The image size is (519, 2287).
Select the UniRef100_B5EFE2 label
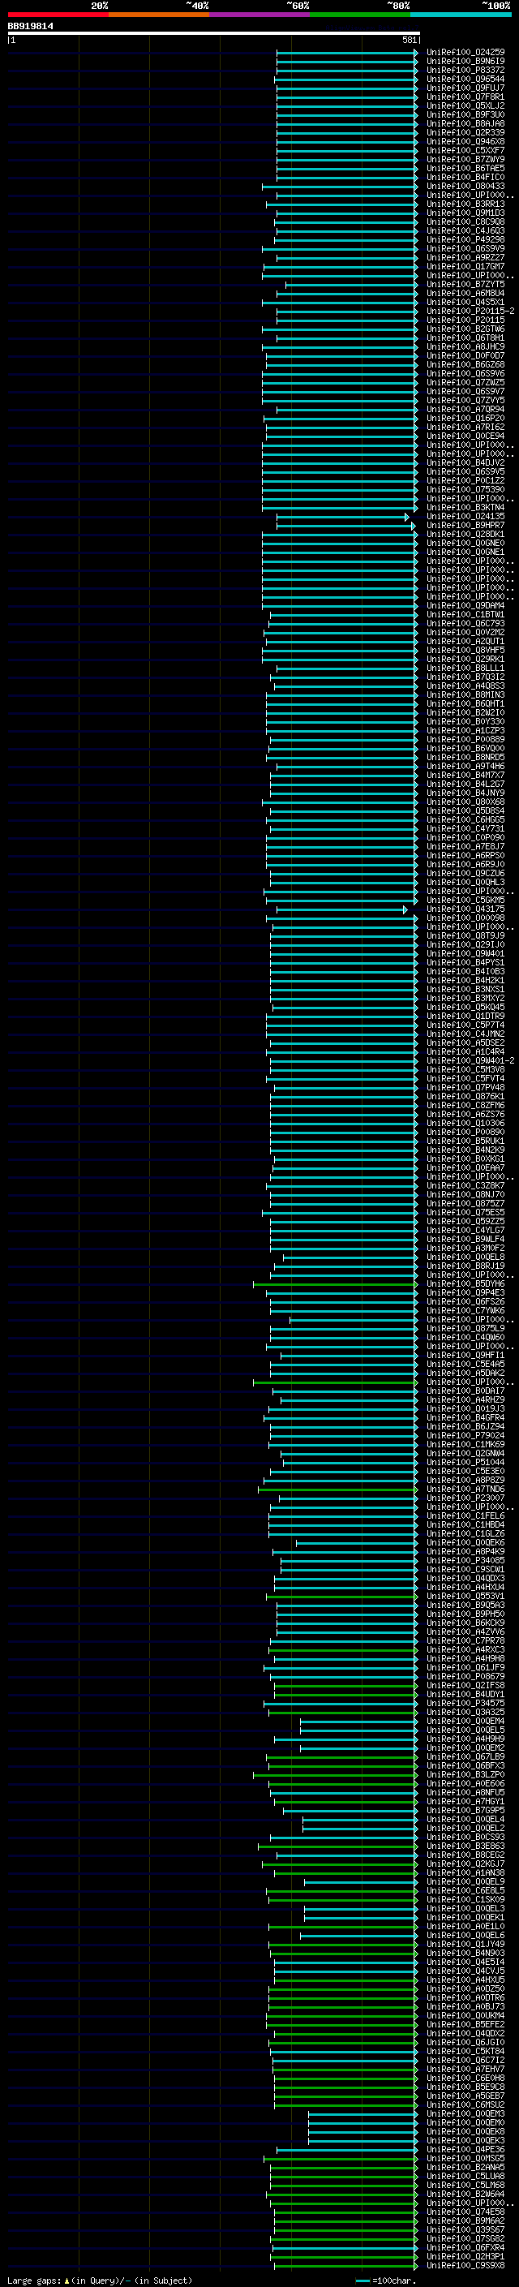pos(465,2024)
